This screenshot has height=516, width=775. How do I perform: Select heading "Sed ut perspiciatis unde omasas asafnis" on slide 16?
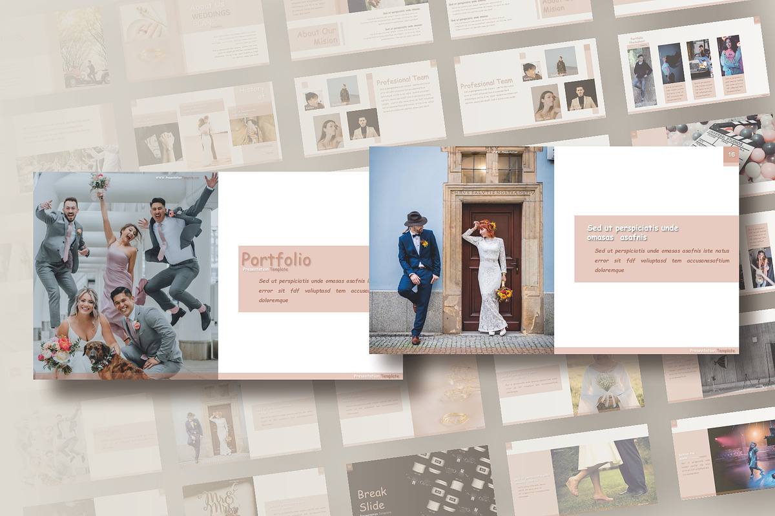tap(633, 233)
